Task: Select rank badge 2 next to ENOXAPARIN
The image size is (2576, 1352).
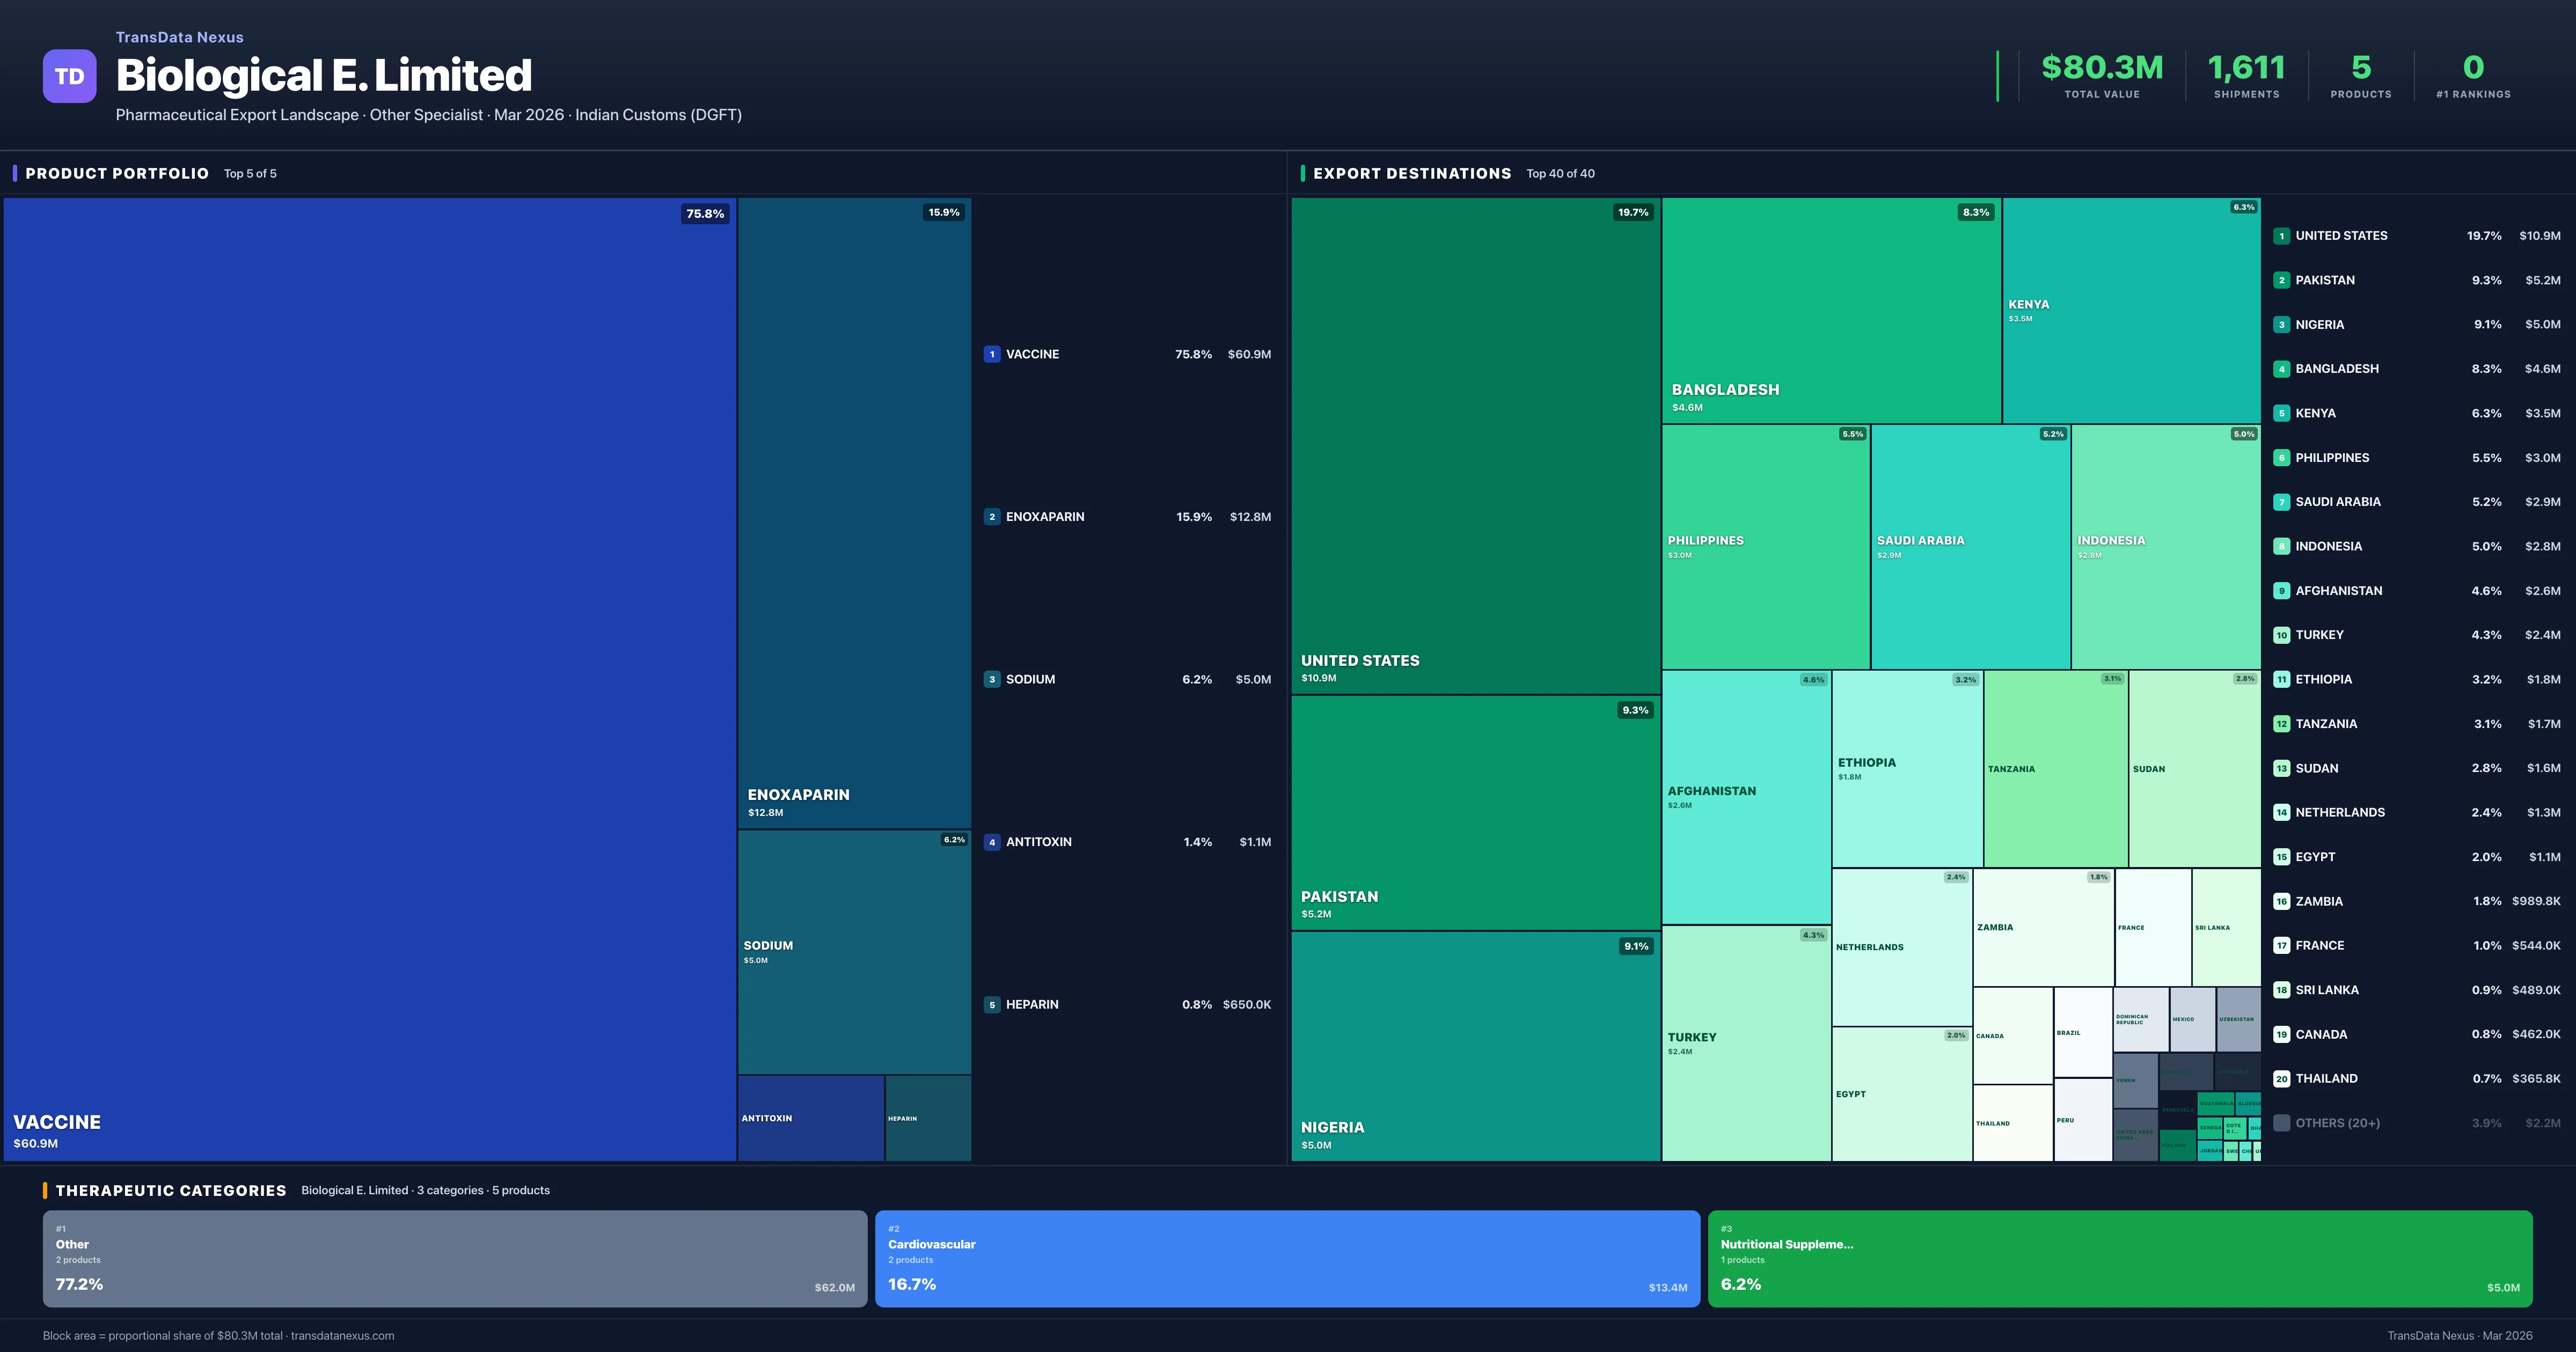Action: [x=992, y=516]
